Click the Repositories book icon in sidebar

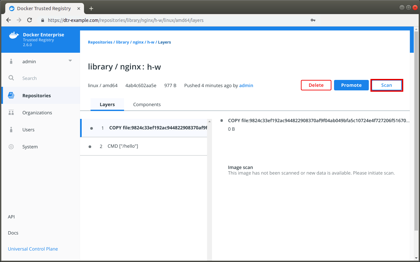pyautogui.click(x=11, y=96)
